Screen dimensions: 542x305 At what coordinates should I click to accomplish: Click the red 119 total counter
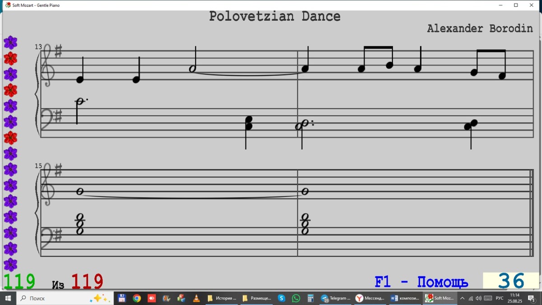click(87, 282)
